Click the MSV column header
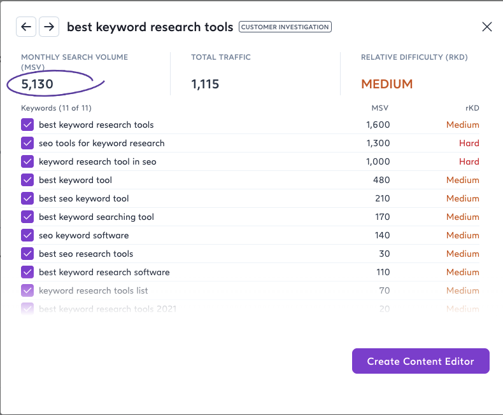Viewport: 503px width, 415px height. coord(380,108)
